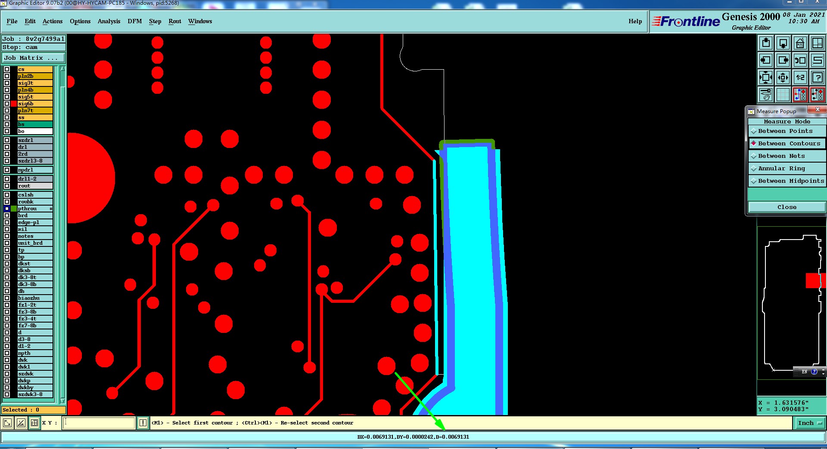Click the blue pthrou color swatch
This screenshot has height=449, width=827.
click(14, 209)
